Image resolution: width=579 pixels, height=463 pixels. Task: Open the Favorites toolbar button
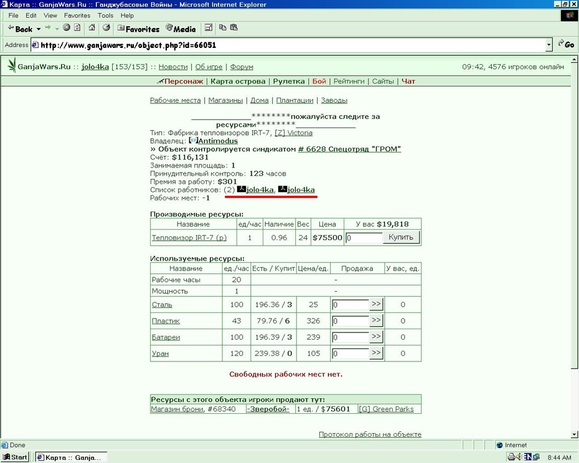138,29
